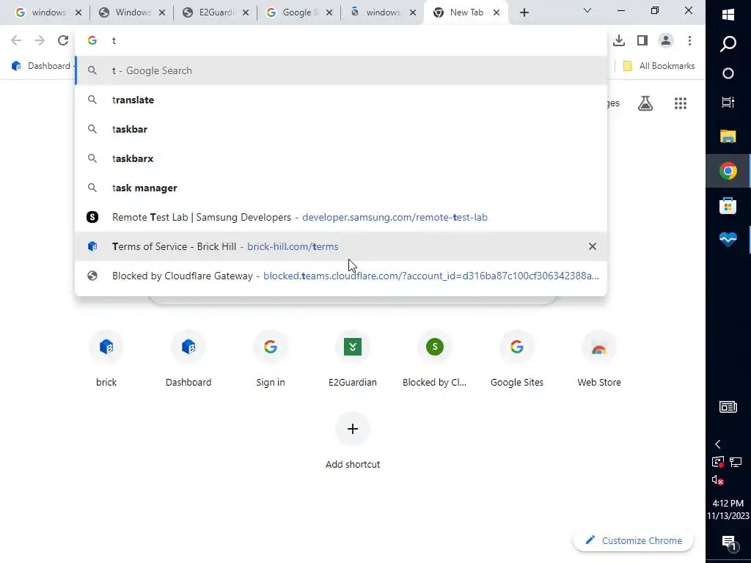The width and height of the screenshot is (751, 563).
Task: Select 't - Google Search' suggestion
Action: (341, 70)
